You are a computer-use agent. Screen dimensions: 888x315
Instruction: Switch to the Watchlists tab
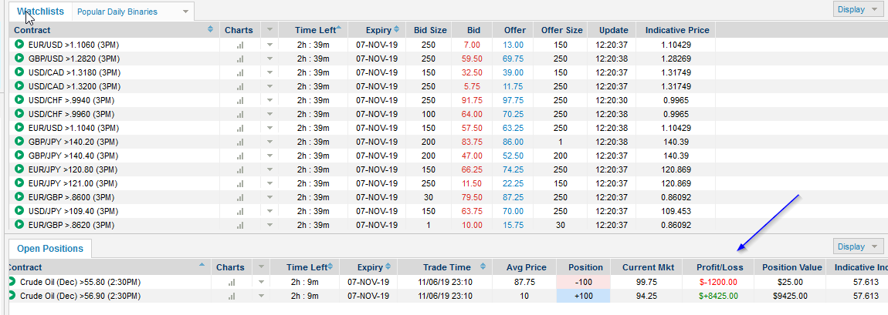pyautogui.click(x=39, y=12)
